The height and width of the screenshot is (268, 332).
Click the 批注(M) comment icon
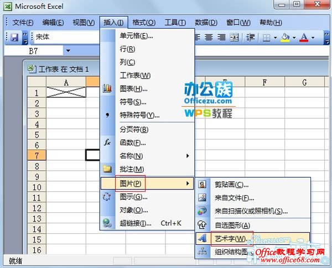[107, 169]
